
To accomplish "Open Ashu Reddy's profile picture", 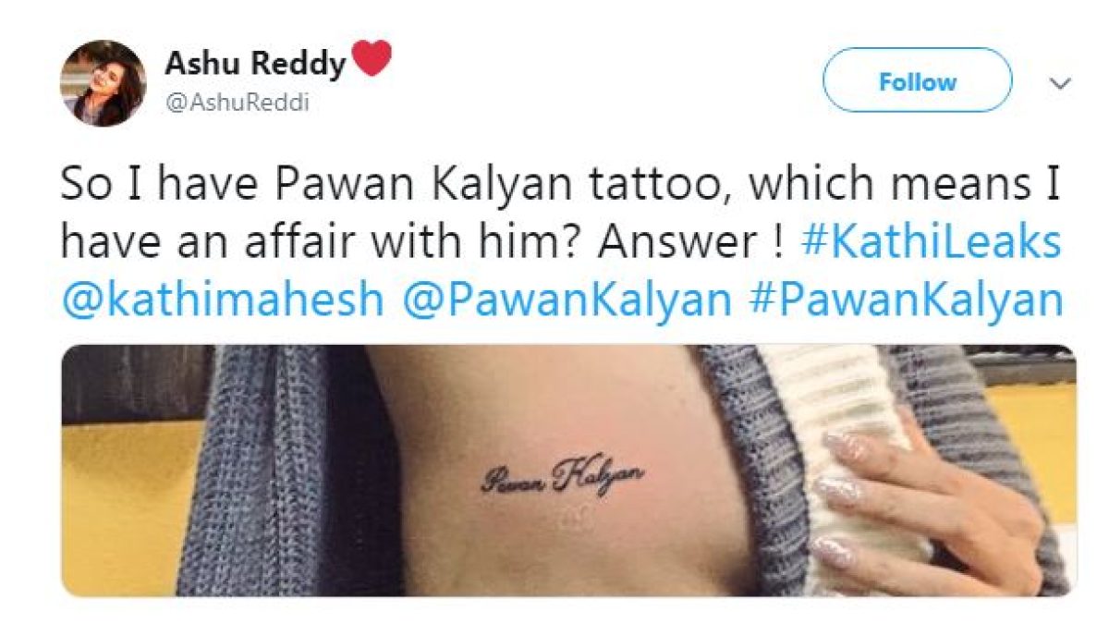I will (103, 83).
